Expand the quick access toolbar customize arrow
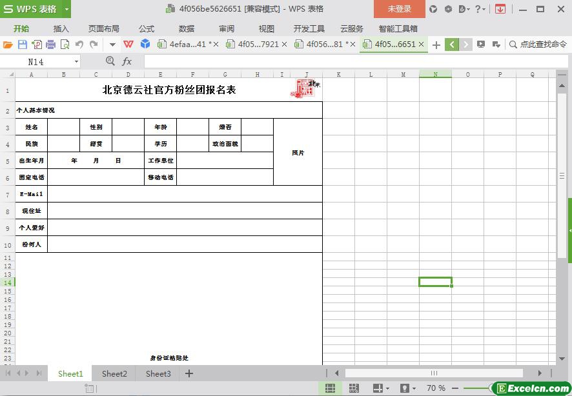 (x=112, y=45)
